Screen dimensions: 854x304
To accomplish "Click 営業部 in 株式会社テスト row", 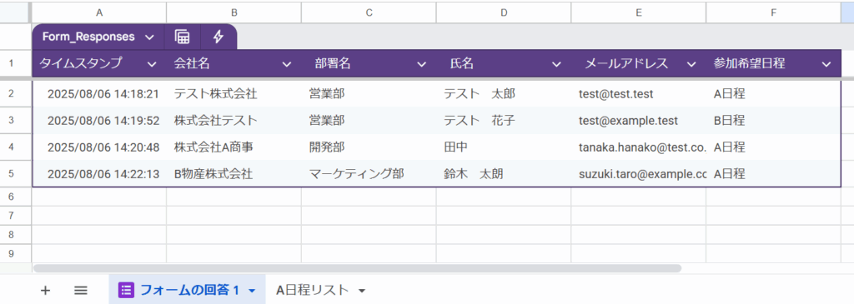I will [369, 121].
